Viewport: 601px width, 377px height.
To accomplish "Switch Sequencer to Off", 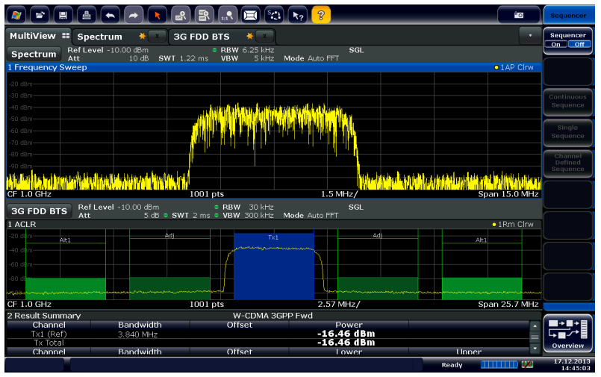I will (579, 45).
